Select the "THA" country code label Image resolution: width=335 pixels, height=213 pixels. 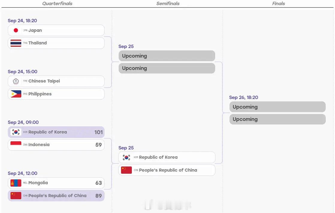(x=25, y=43)
